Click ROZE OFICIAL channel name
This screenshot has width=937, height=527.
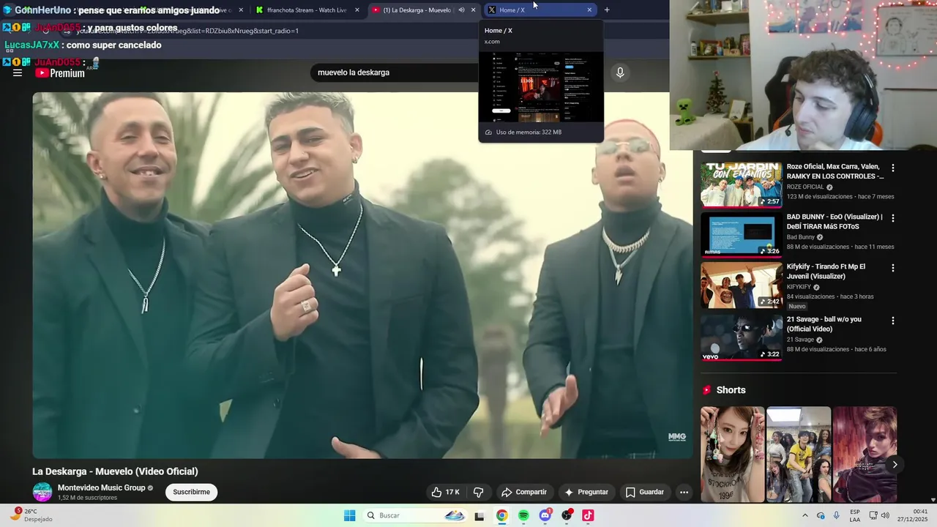(x=805, y=187)
